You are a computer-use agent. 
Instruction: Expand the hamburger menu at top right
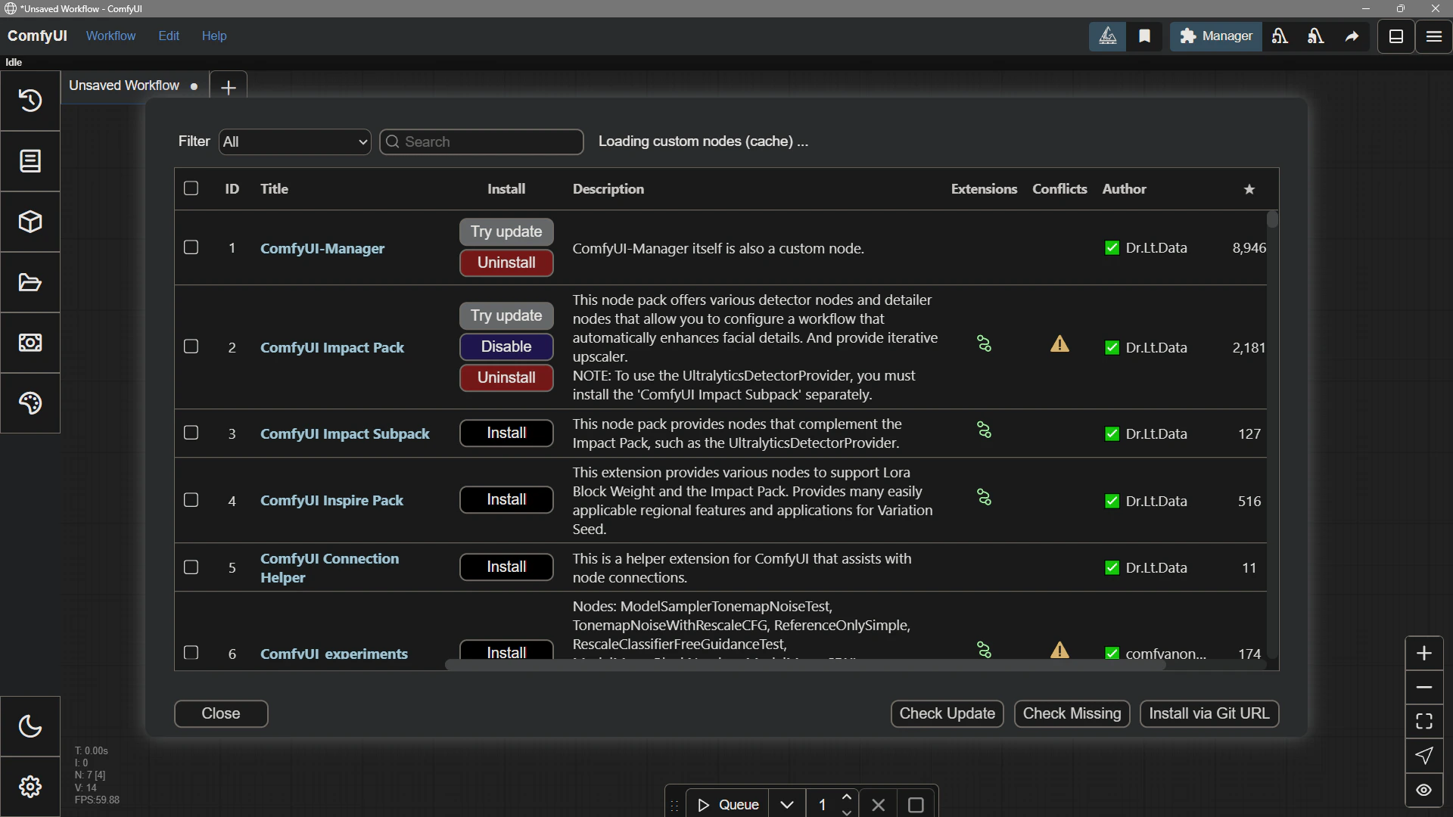(x=1434, y=36)
